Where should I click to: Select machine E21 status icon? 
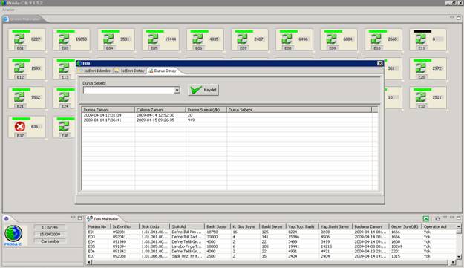19,97
